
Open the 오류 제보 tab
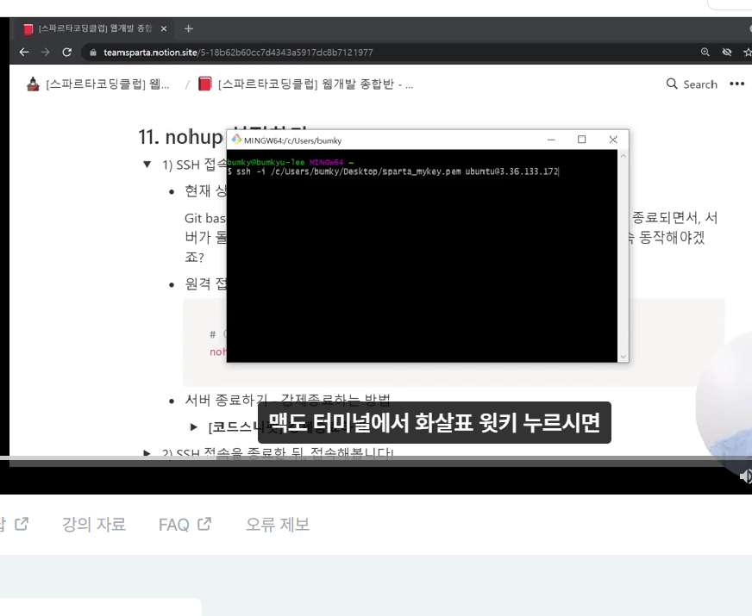[277, 525]
